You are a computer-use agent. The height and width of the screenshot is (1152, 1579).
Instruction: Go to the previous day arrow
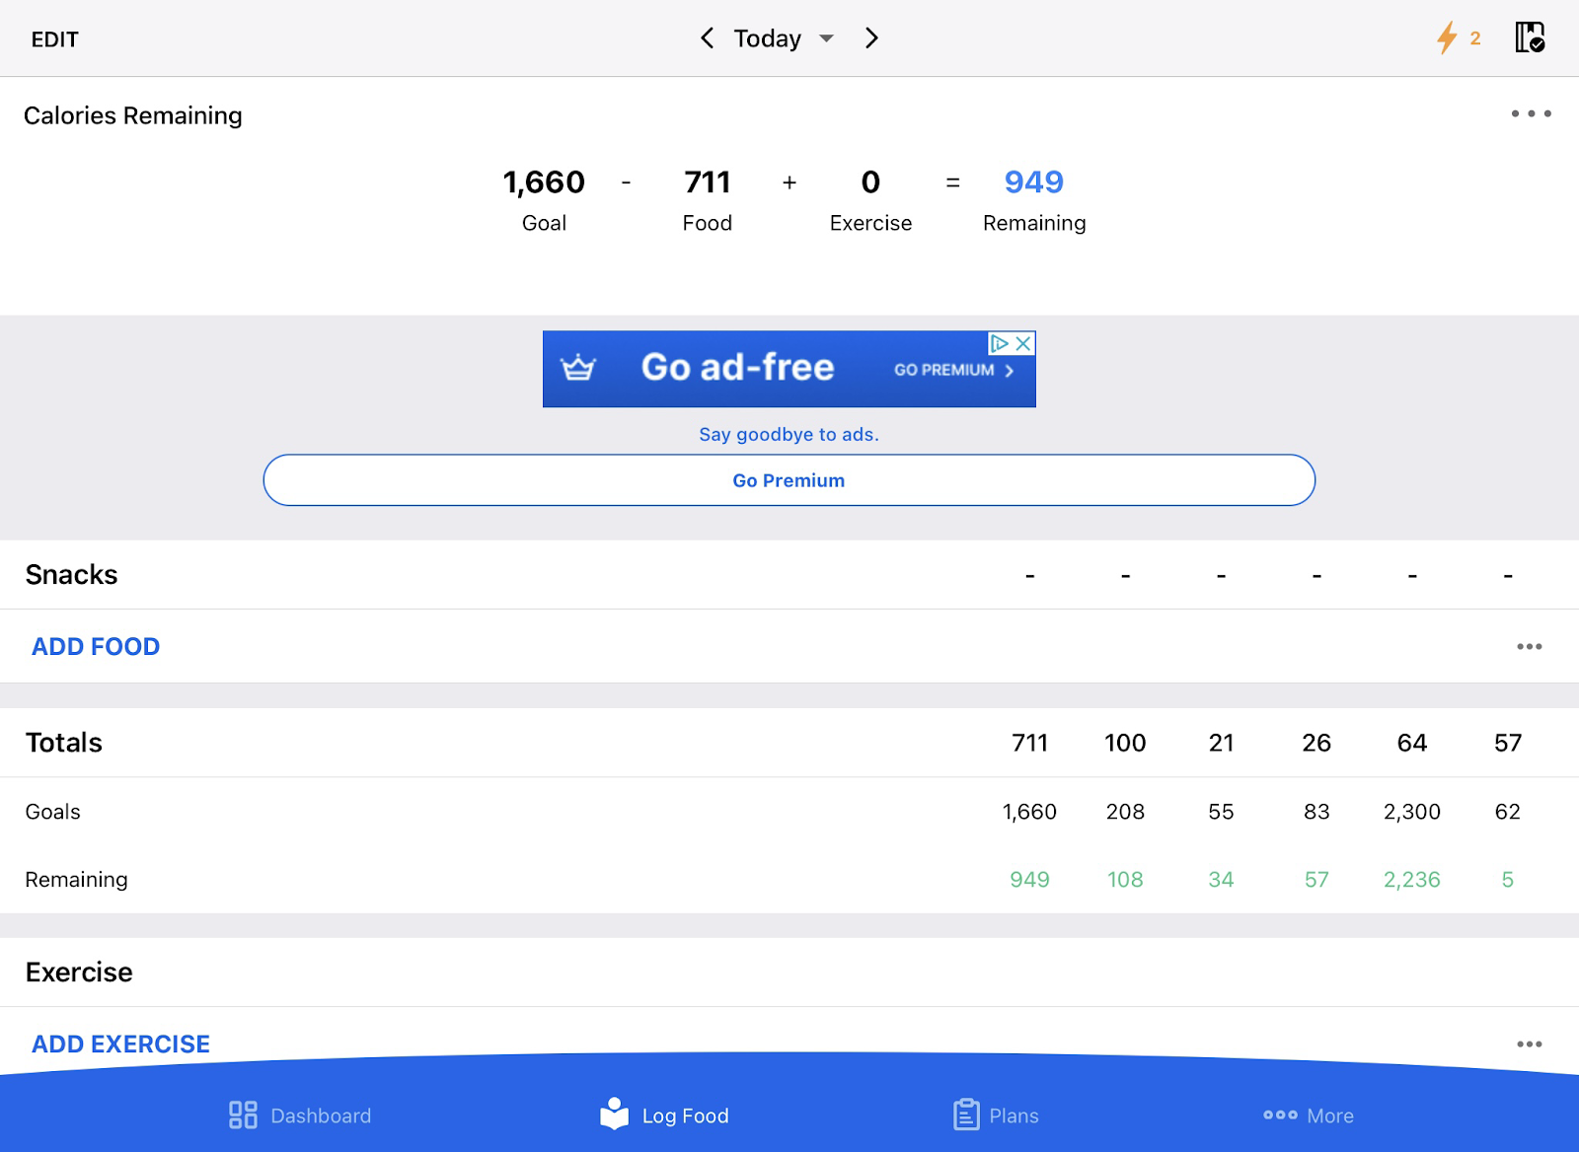pos(707,38)
